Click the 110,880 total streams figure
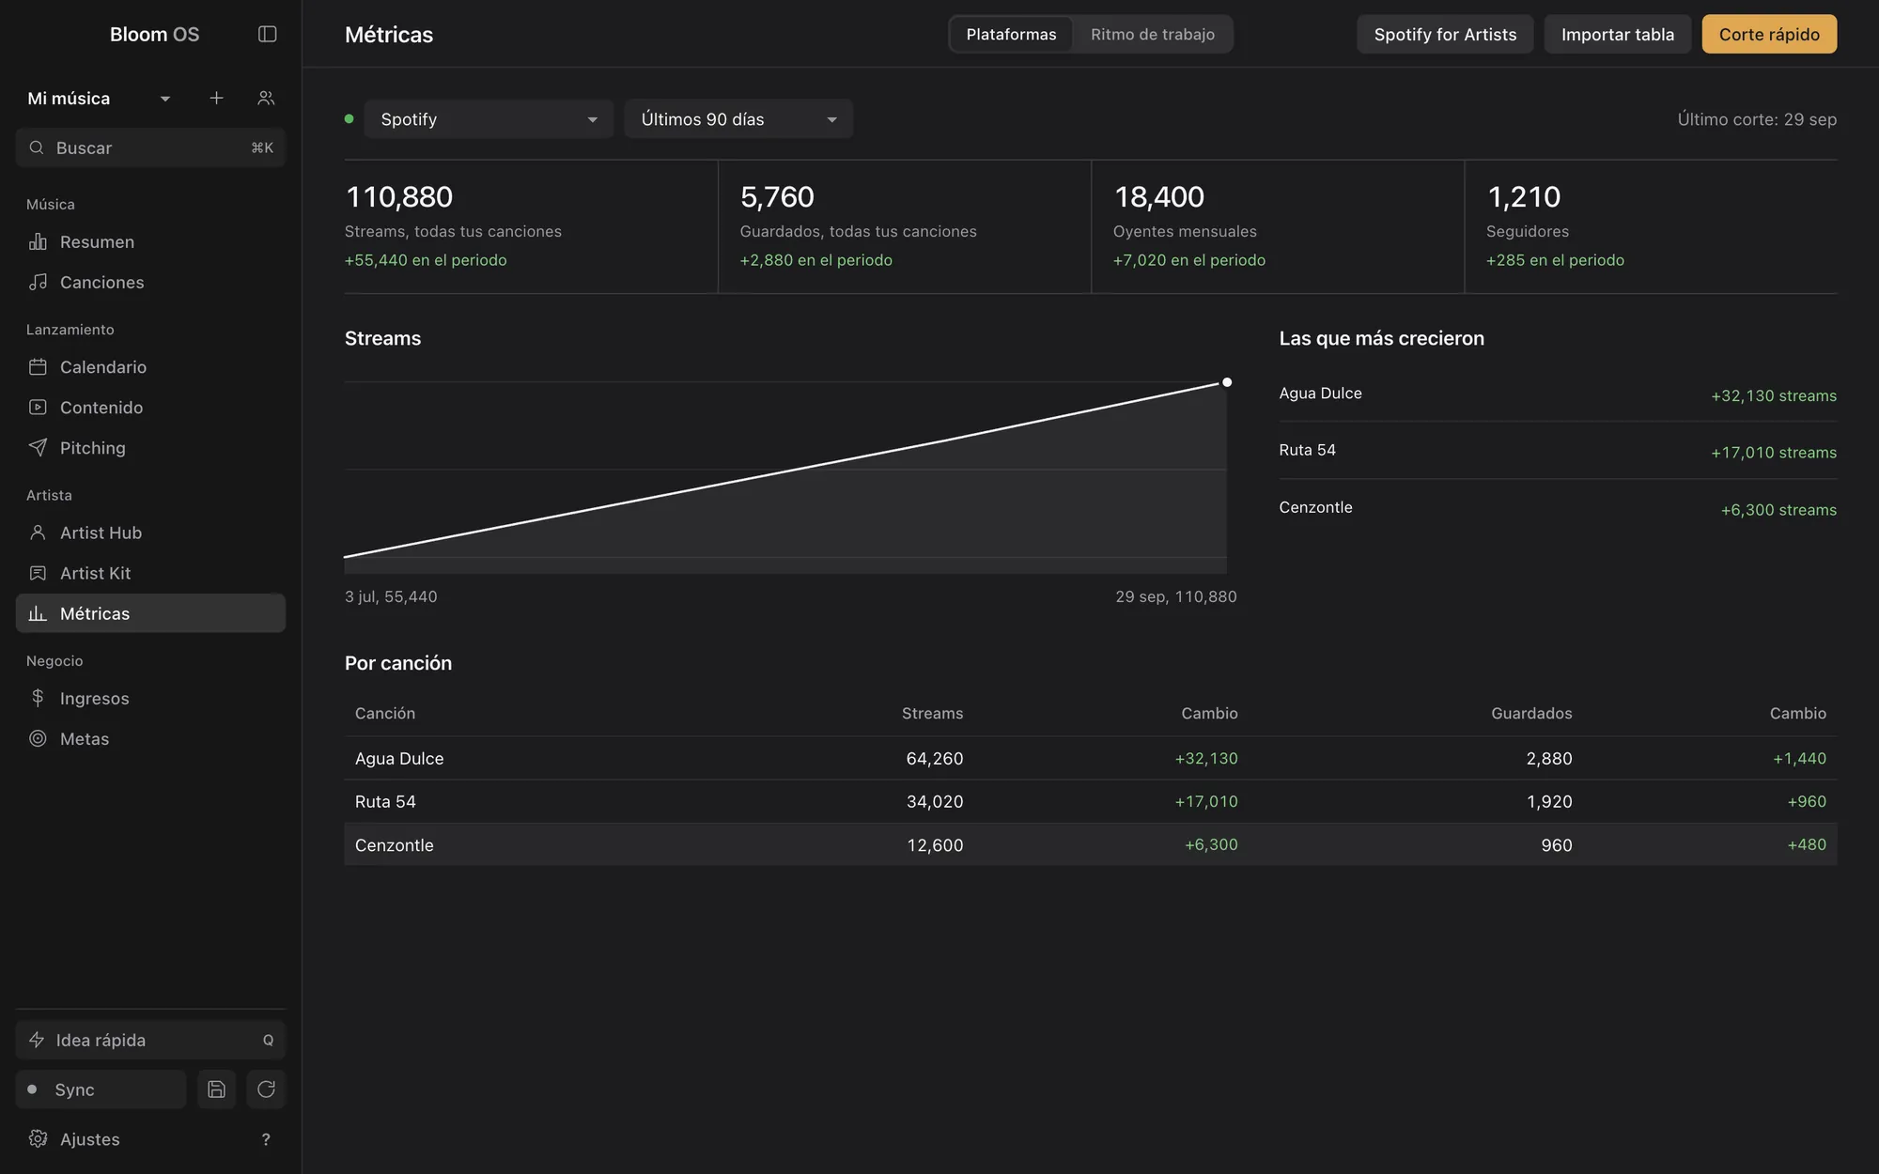Image resolution: width=1879 pixels, height=1174 pixels. click(x=399, y=196)
